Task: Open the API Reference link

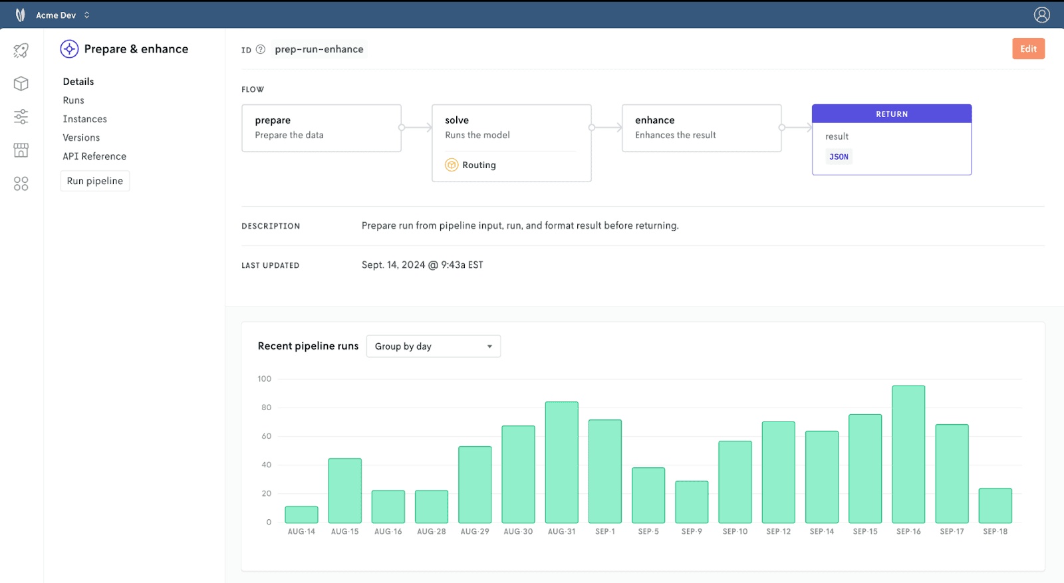Action: point(94,156)
